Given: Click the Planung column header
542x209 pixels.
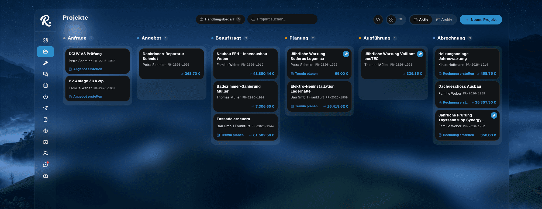Looking at the screenshot, I should (299, 38).
